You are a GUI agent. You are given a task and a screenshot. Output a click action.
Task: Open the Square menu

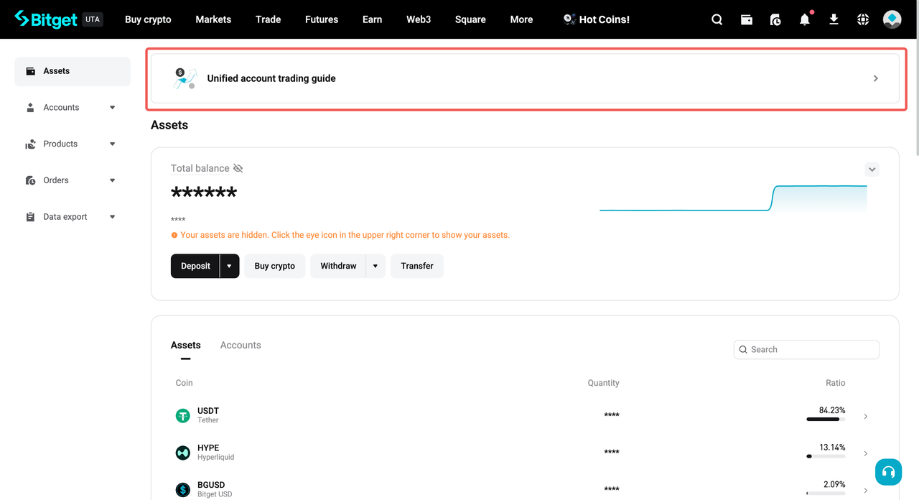470,19
